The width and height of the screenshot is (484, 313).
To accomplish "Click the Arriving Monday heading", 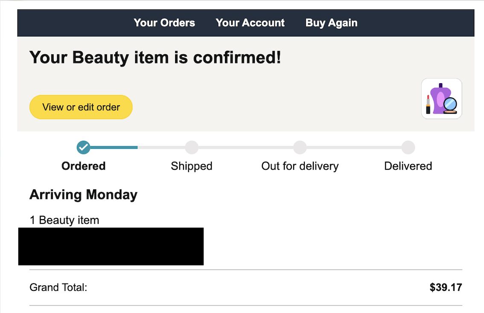I will [x=83, y=195].
